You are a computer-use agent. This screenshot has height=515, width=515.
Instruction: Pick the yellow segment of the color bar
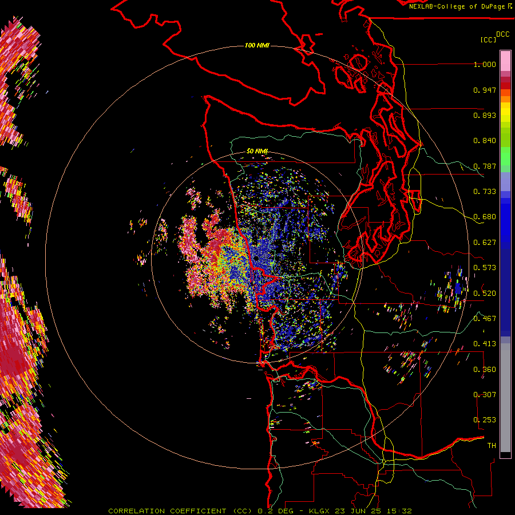[x=505, y=112]
